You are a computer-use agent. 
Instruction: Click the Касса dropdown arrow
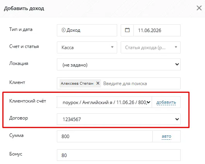pyautogui.click(x=112, y=47)
